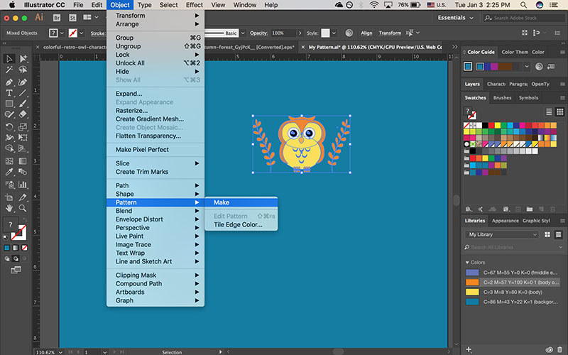
Task: Show Libraries items in grid view
Action: (547, 235)
